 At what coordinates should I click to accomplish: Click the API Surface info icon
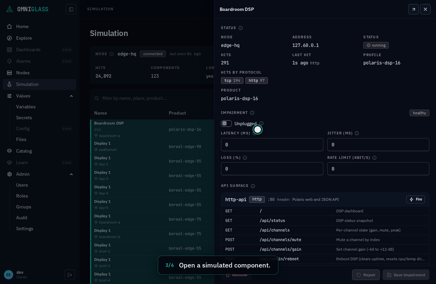tap(253, 186)
